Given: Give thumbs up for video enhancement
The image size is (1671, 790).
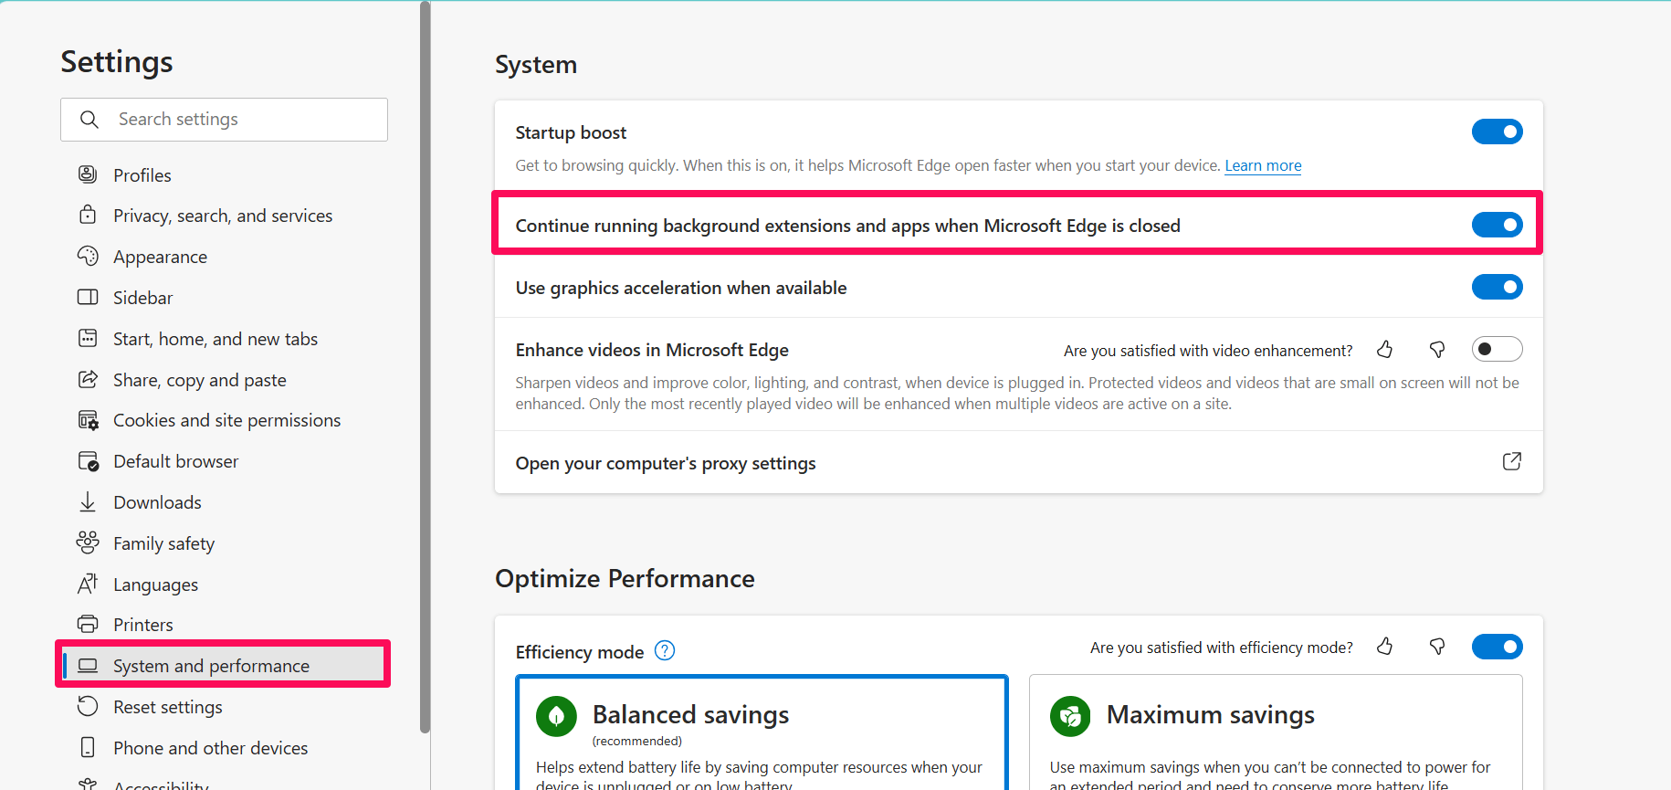Looking at the screenshot, I should point(1385,350).
